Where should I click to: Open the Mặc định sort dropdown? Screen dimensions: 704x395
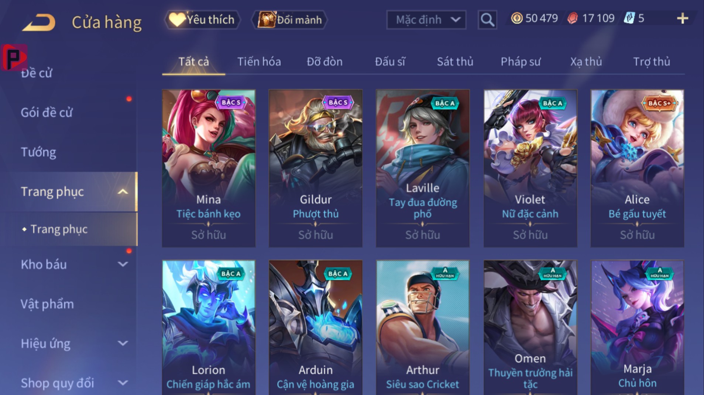pos(426,20)
